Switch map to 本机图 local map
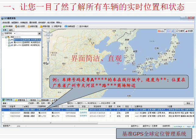This screenshot has width=196, height=139. tap(189, 31)
